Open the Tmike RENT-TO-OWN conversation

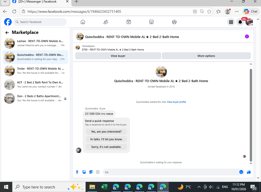click(35, 71)
